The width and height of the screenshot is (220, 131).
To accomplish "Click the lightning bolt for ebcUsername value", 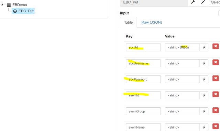I will (x=204, y=63).
